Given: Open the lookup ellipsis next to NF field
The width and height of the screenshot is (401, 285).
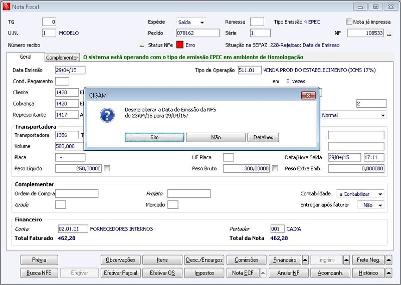Looking at the screenshot, I should point(389,33).
